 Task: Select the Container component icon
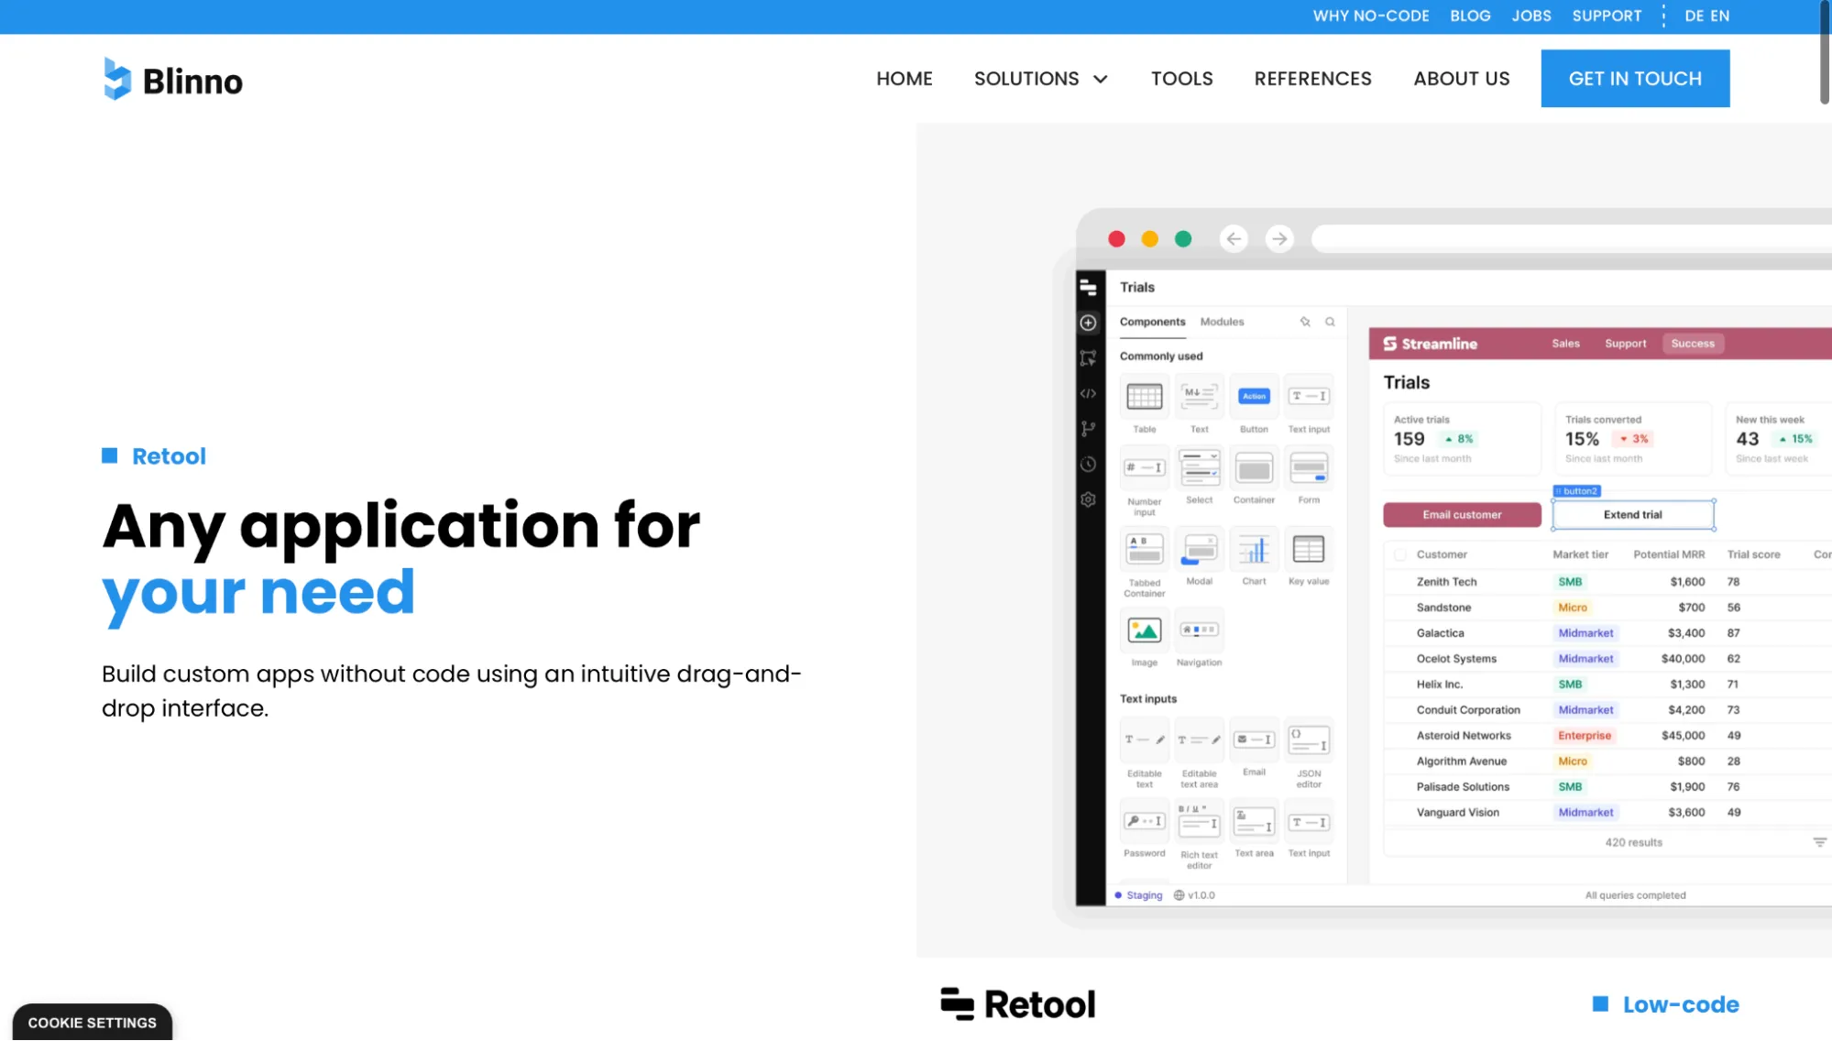(x=1254, y=468)
